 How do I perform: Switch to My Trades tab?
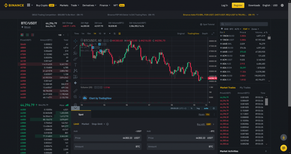tap(245, 88)
